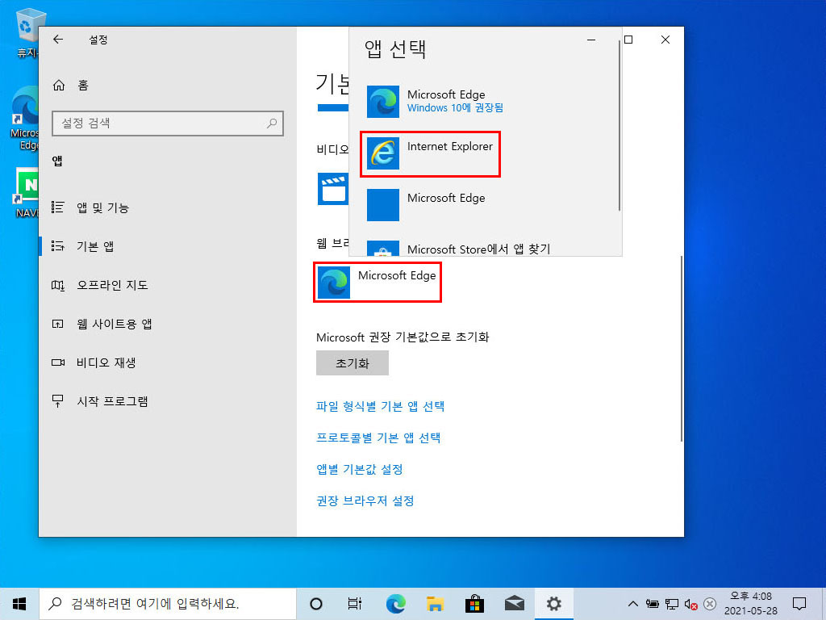Open set defaults by app link
The image size is (826, 620).
[360, 469]
